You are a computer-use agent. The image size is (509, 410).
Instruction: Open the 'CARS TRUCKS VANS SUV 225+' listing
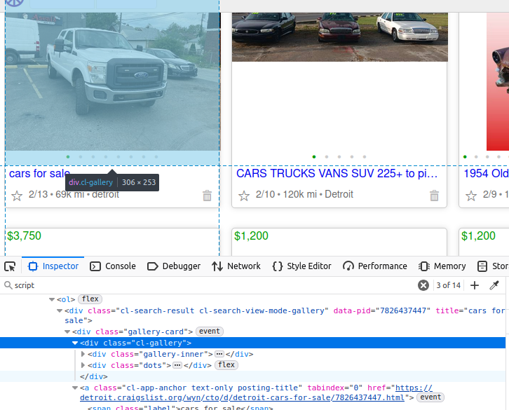pyautogui.click(x=337, y=174)
